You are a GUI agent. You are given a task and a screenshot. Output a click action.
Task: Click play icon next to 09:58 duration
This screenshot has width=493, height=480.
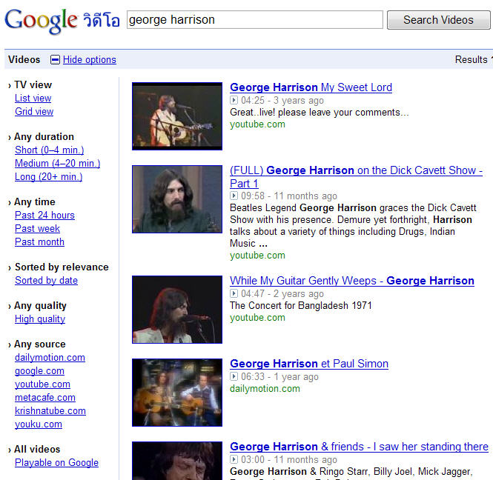coord(234,197)
